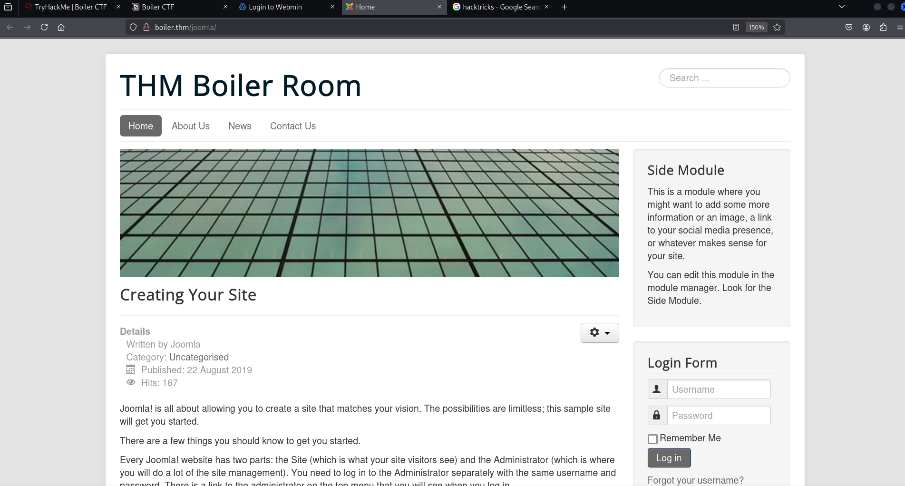Expand the list all tabs chevron
The height and width of the screenshot is (486, 905).
(841, 7)
